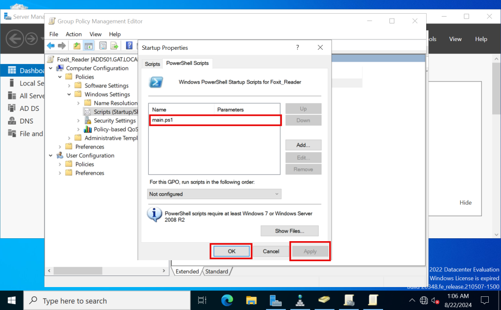
Task: Click the up one level folder icon
Action: 76,45
